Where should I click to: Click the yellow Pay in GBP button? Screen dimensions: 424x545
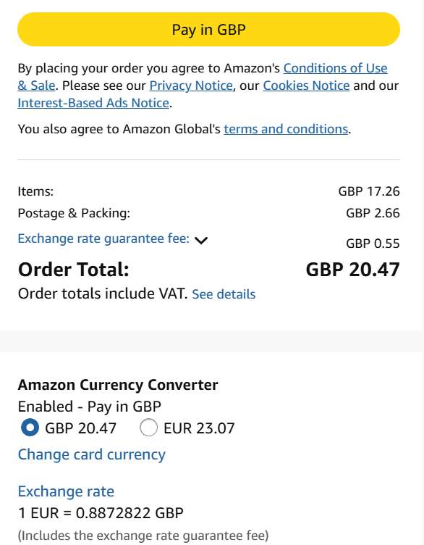[208, 30]
